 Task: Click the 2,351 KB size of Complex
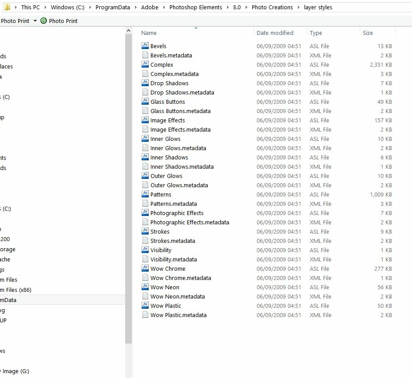(x=381, y=65)
